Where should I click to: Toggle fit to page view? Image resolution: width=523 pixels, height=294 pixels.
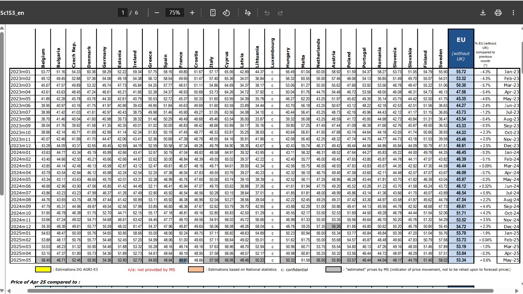click(x=213, y=13)
